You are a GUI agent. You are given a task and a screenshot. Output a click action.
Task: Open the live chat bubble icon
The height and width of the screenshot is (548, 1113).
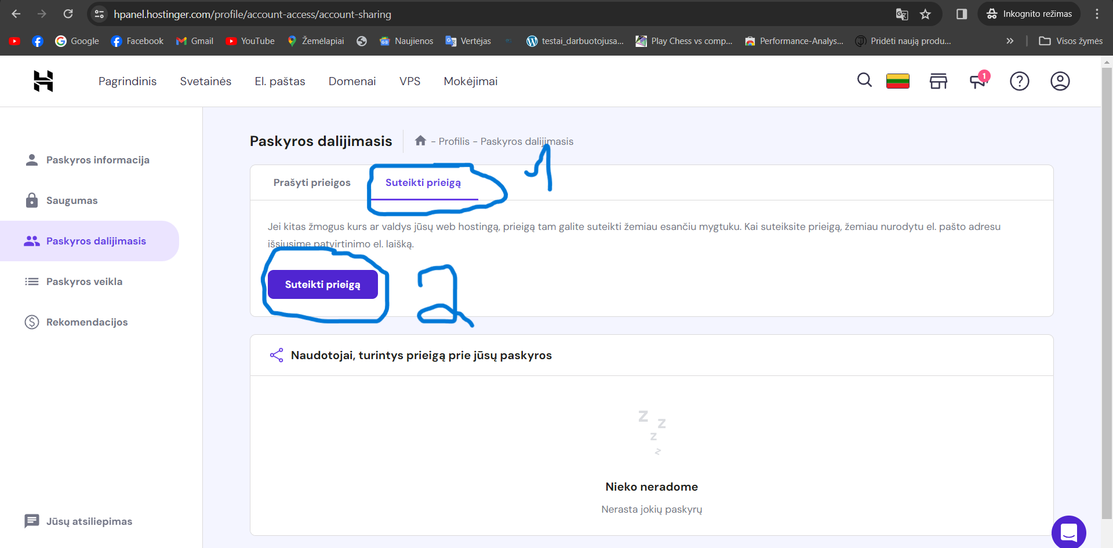tap(1068, 532)
